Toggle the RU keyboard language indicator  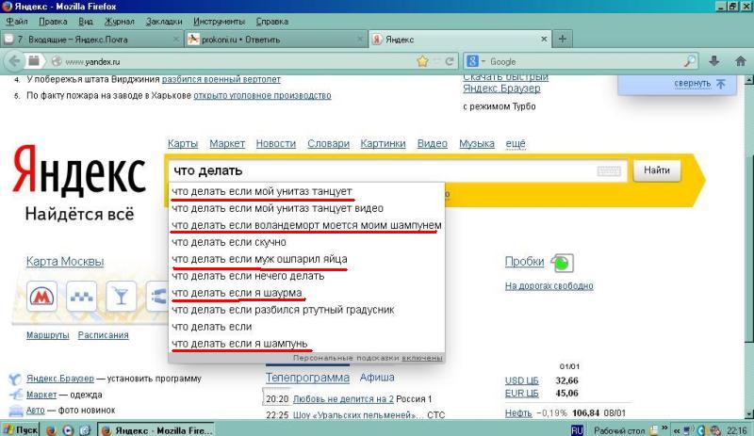(x=578, y=429)
